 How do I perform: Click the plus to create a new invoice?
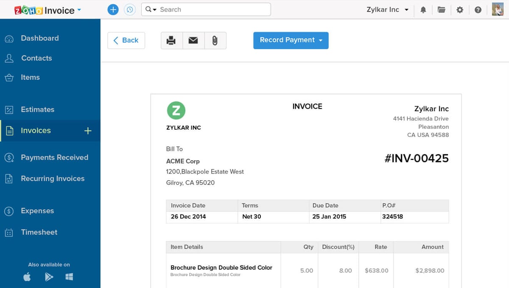click(88, 131)
